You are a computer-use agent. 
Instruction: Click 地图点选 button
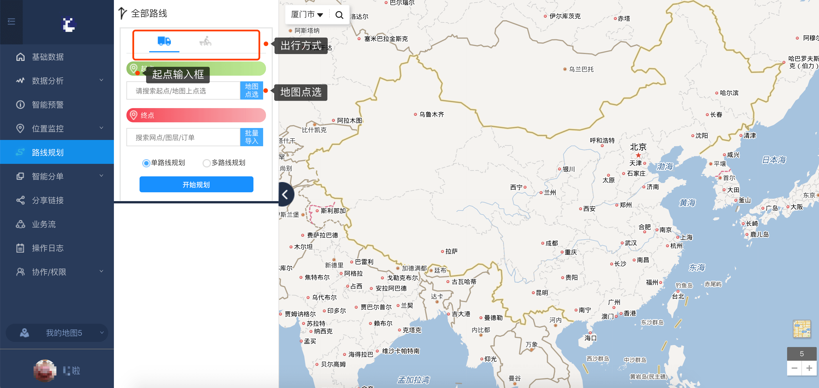pyautogui.click(x=251, y=91)
